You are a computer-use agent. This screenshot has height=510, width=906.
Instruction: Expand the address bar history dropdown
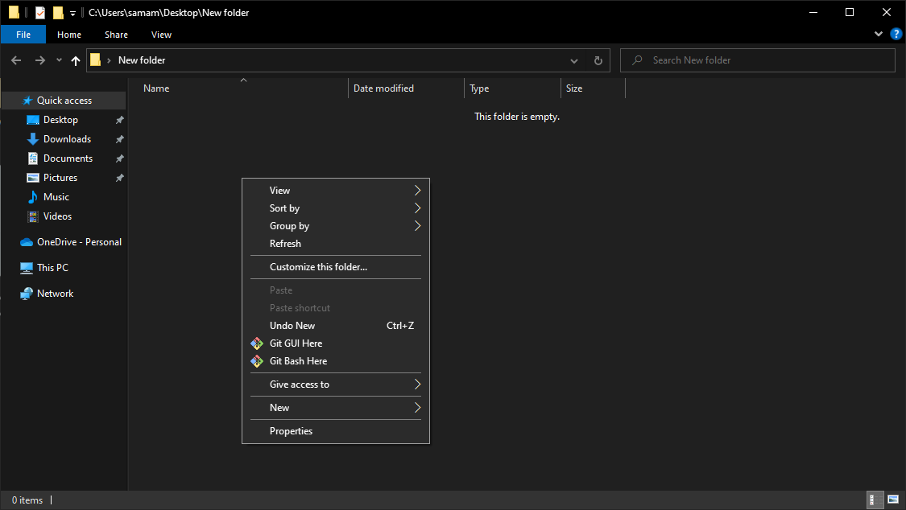[x=573, y=60]
